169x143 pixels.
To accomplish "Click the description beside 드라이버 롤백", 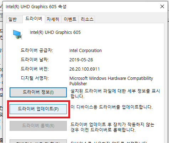I will [112, 127].
